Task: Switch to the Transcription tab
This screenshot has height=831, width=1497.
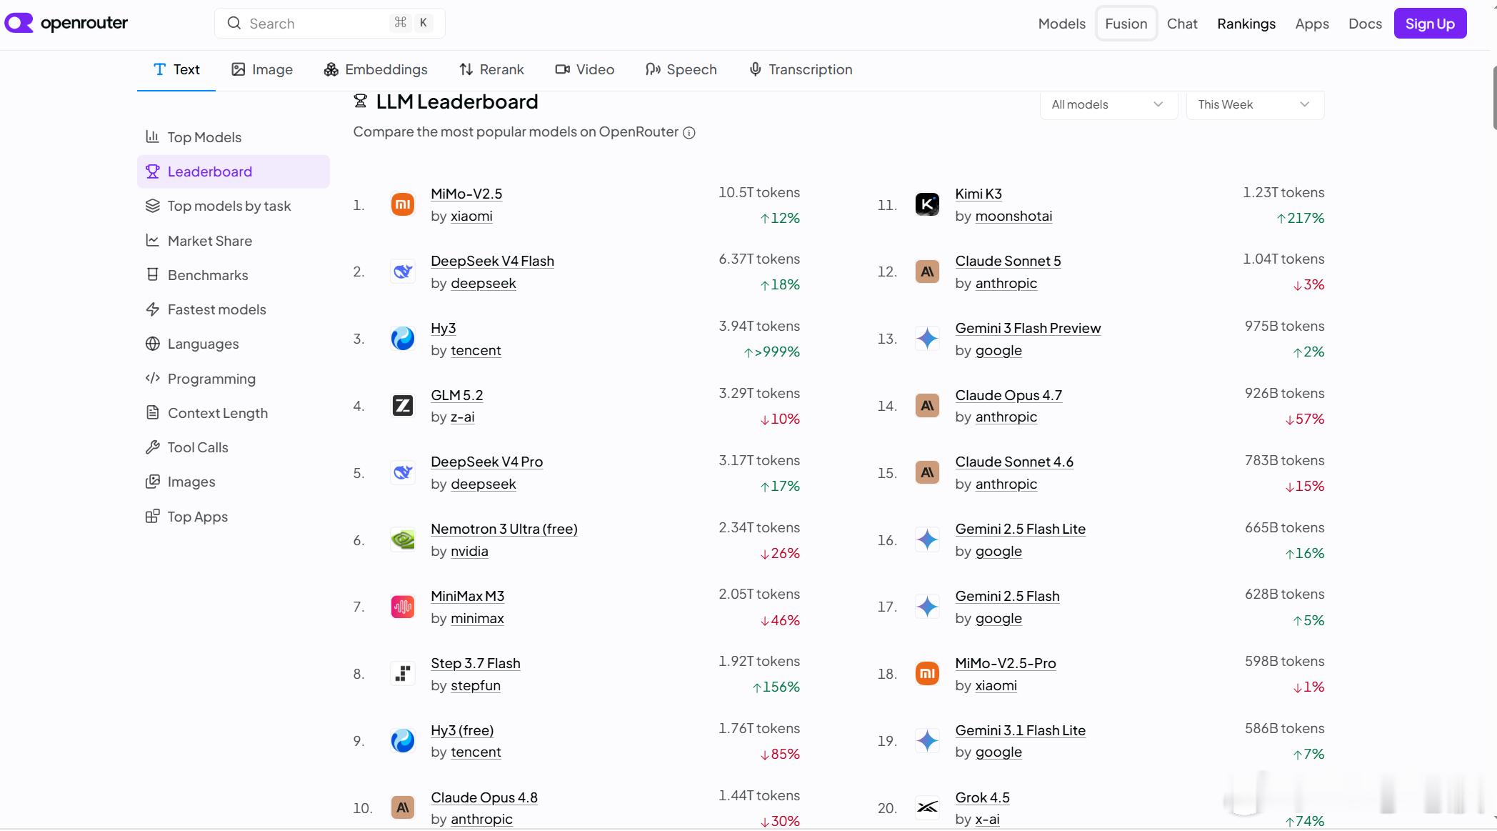Action: point(801,69)
